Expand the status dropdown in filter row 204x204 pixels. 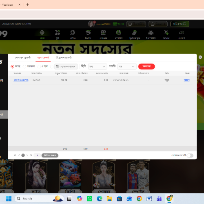click(98, 67)
